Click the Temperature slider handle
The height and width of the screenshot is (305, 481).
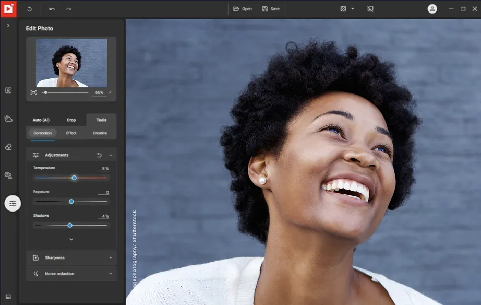click(74, 178)
